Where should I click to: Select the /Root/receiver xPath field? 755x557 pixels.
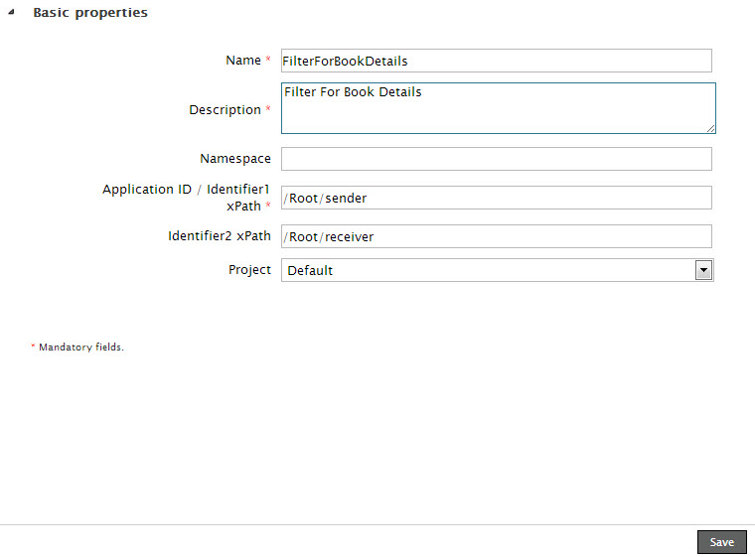coord(496,236)
